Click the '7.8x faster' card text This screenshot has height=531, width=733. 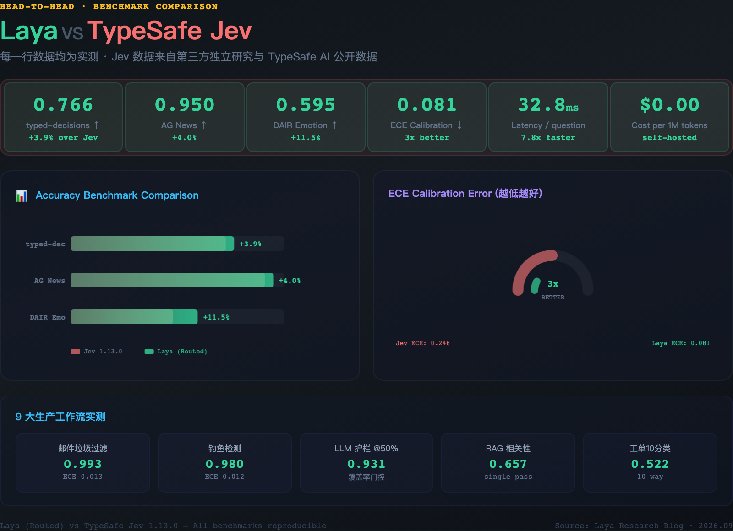click(548, 137)
